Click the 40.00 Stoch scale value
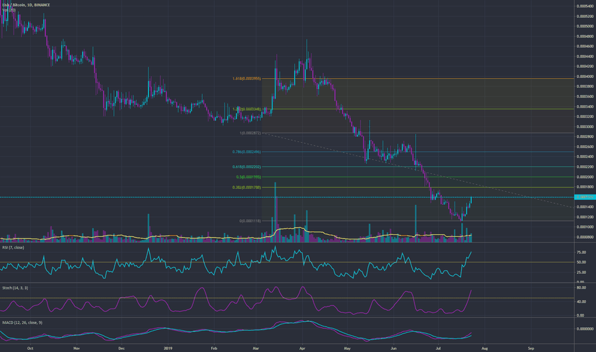This screenshot has height=352, width=596. [x=581, y=301]
